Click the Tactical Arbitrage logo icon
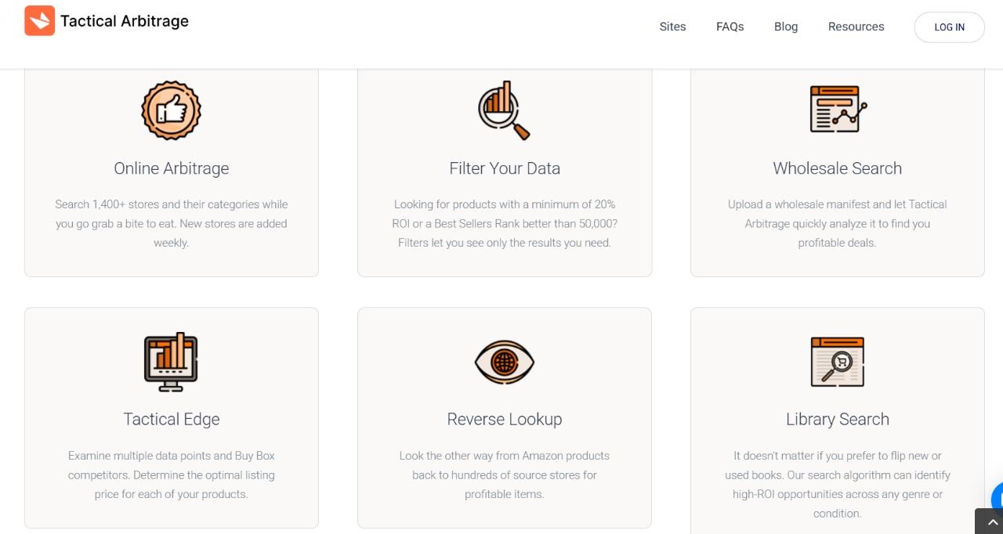The image size is (1003, 534). (x=39, y=21)
